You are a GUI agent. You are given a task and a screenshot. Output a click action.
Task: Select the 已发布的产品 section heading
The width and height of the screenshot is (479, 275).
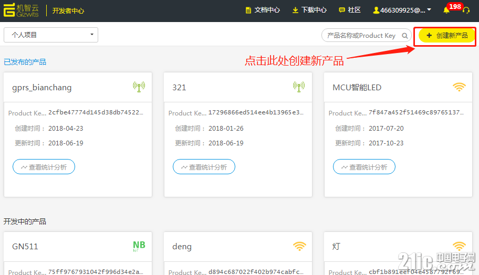[25, 62]
